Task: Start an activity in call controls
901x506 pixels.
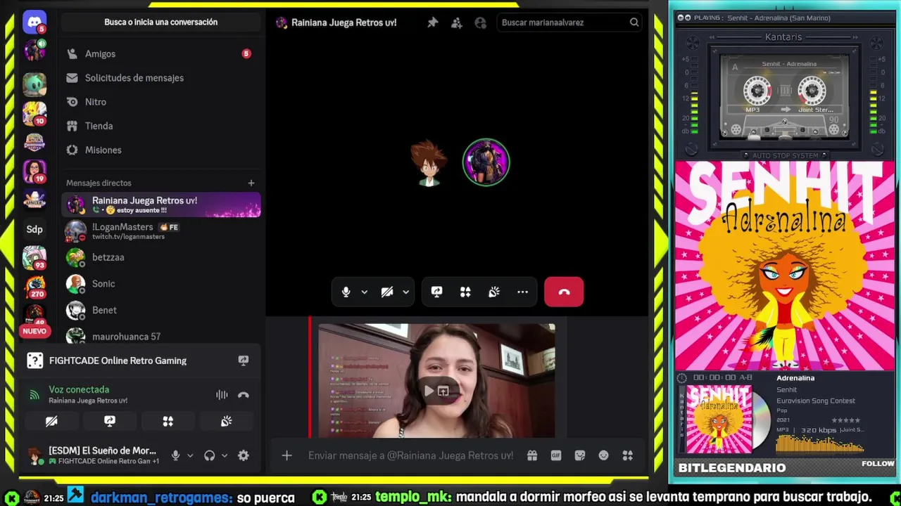Action: [465, 292]
